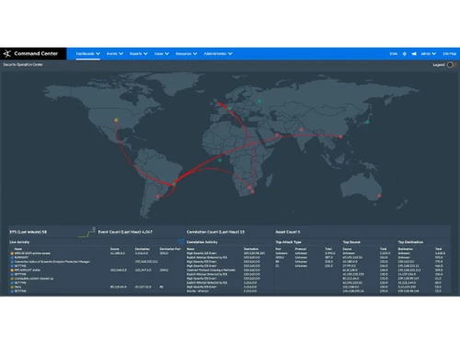The width and height of the screenshot is (460, 345).
Task: Click the EPS sparkline chart
Action: [x=86, y=235]
